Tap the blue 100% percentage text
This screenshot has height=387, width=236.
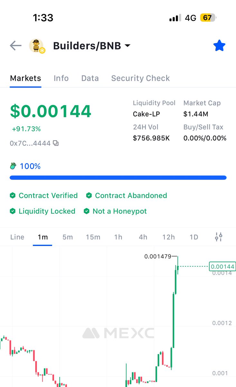pyautogui.click(x=30, y=166)
